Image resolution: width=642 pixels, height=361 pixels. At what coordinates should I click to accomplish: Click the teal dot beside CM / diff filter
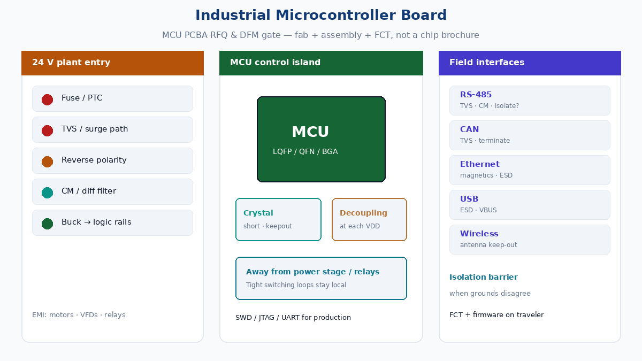coord(47,193)
